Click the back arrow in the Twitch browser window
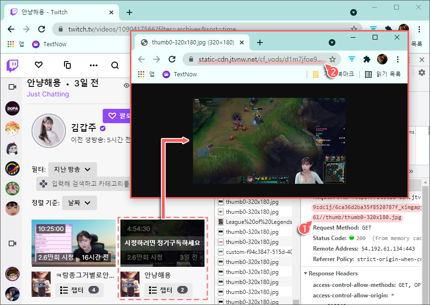430x305 pixels. tap(11, 29)
